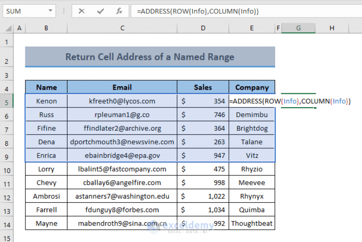Select cell 'rpleuman1@g.co'

click(x=122, y=115)
